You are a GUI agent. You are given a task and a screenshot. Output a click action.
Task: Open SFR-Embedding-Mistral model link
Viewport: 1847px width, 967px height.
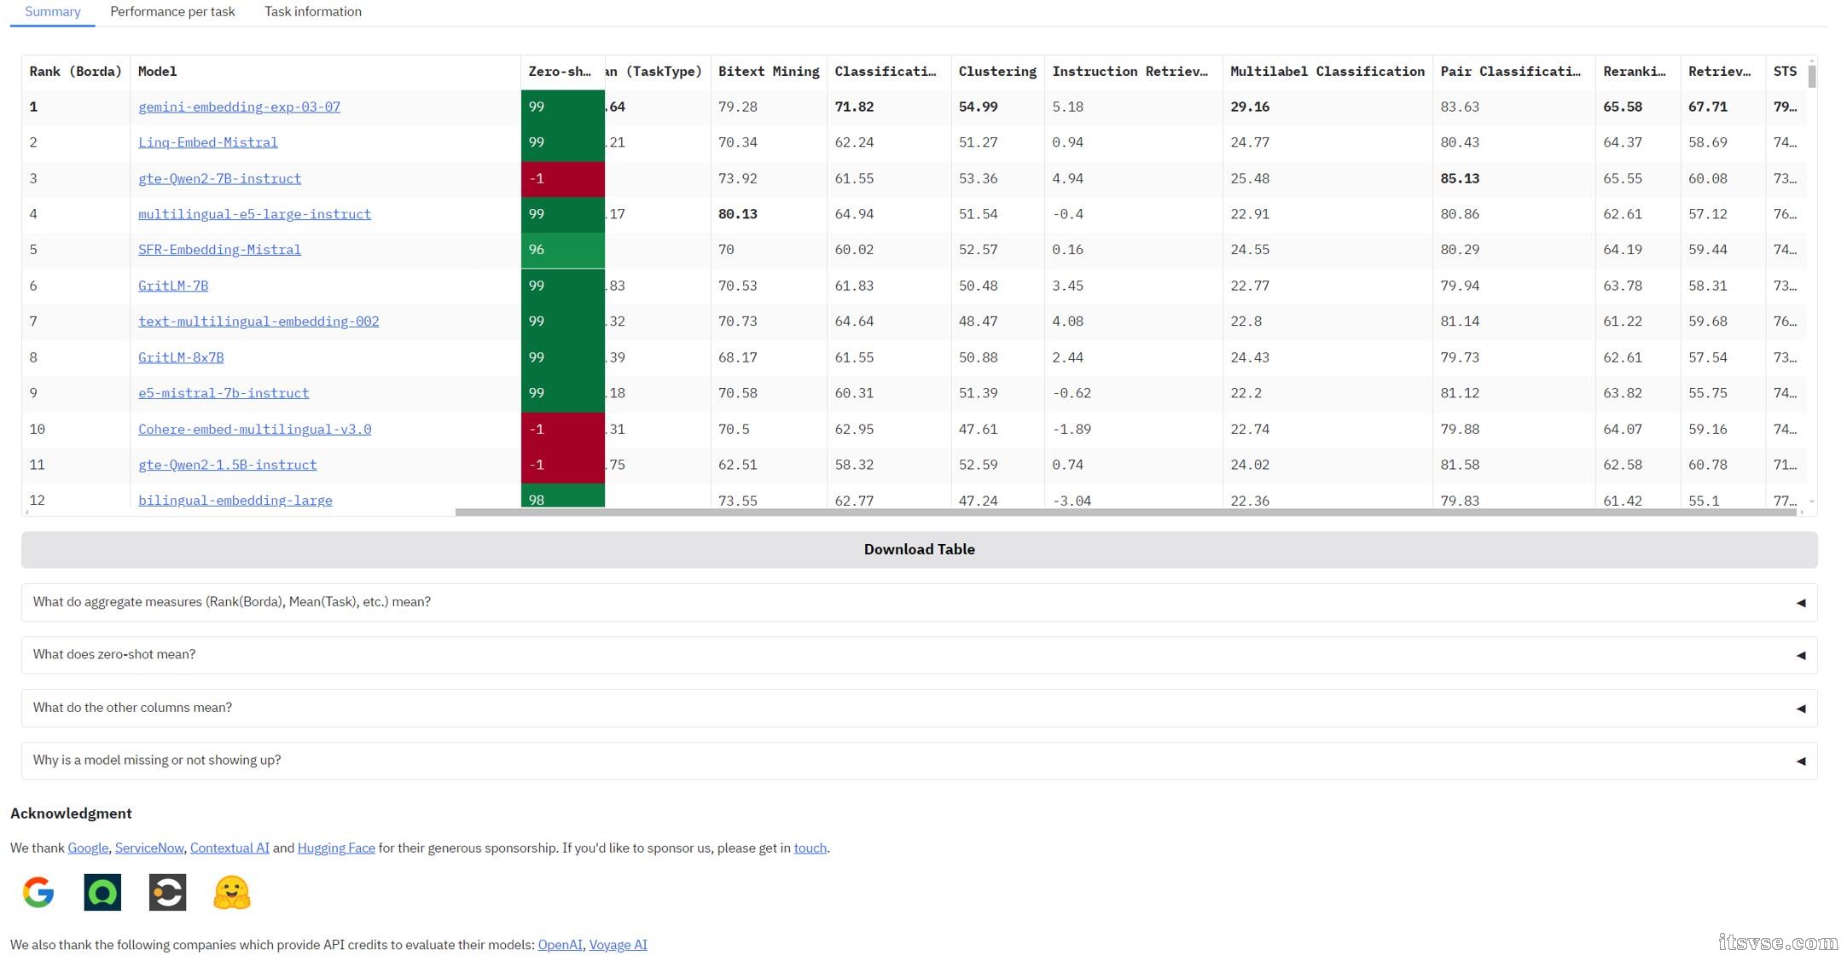220,250
